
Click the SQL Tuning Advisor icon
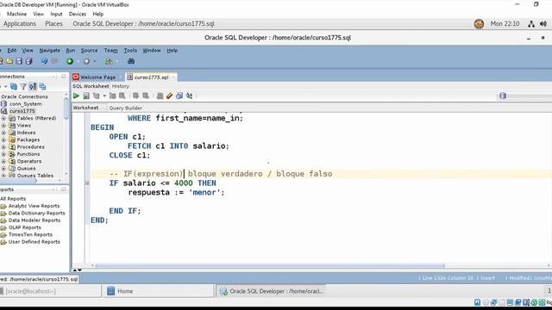pos(122,96)
